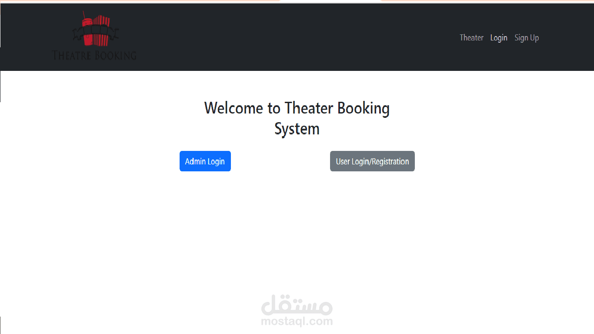Click the User Login/Registration button
This screenshot has width=594, height=334.
(372, 161)
